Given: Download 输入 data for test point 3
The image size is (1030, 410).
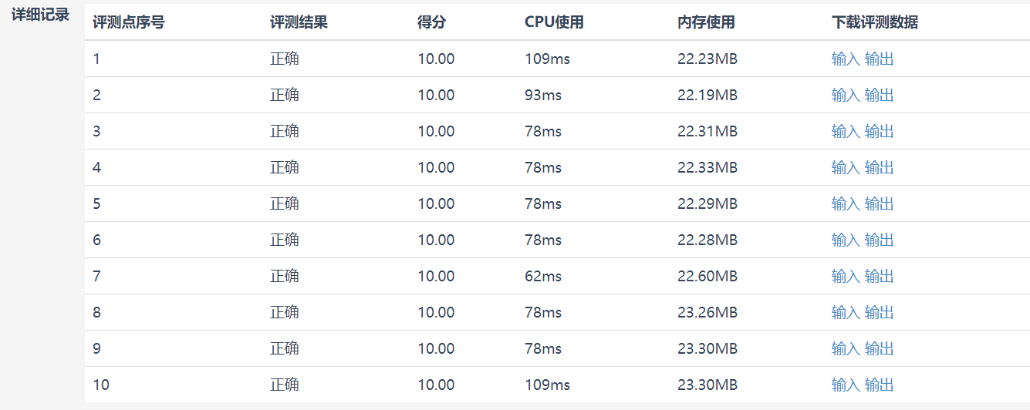Looking at the screenshot, I should [846, 131].
